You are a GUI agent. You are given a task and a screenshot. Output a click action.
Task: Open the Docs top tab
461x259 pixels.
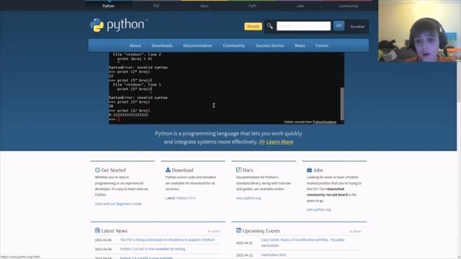205,6
